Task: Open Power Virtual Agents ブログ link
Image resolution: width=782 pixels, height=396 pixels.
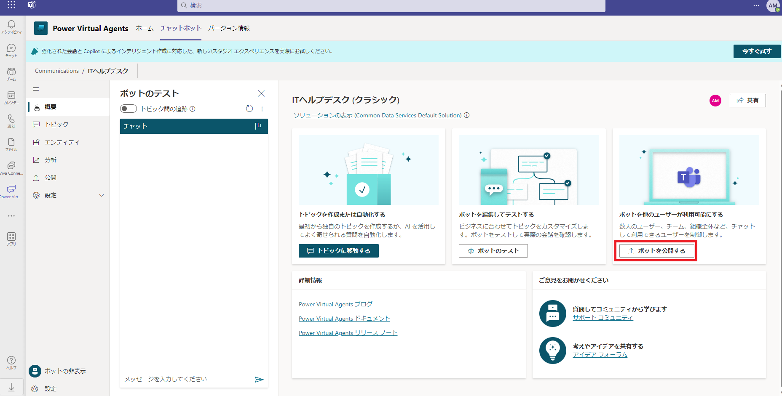Action: click(x=335, y=304)
